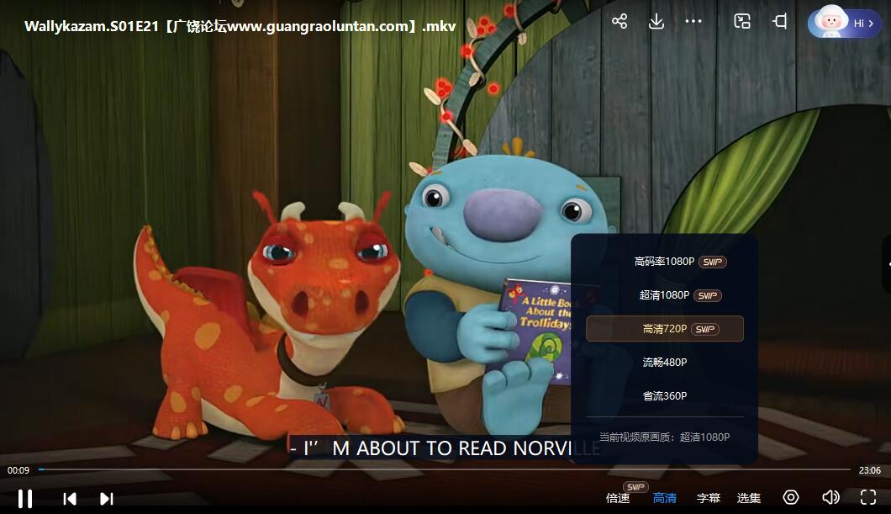Select 高码率1080P quality option
This screenshot has height=514, width=891.
(x=665, y=262)
